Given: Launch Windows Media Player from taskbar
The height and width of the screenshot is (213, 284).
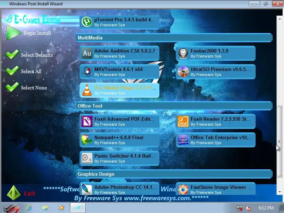Looking at the screenshot, I should 61,208.
